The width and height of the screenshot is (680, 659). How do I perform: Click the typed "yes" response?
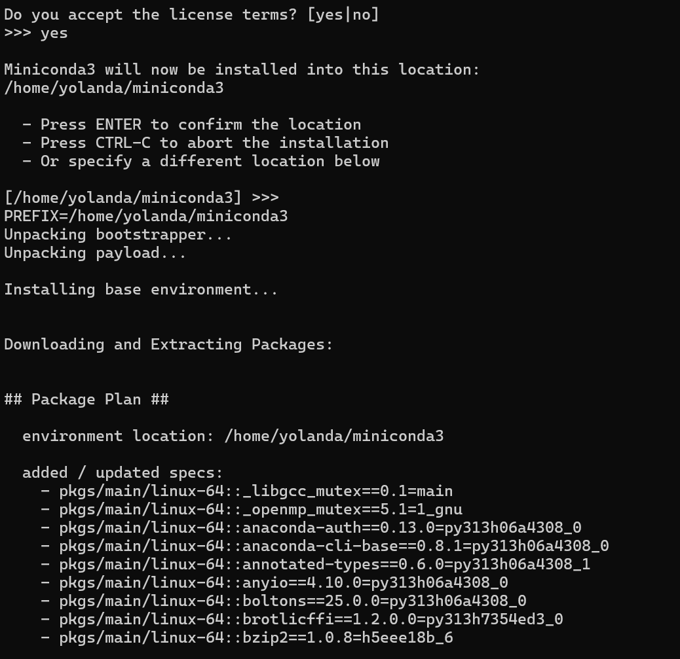[x=54, y=33]
